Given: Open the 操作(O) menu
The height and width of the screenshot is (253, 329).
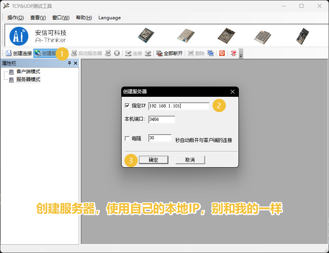Looking at the screenshot, I should 15,18.
